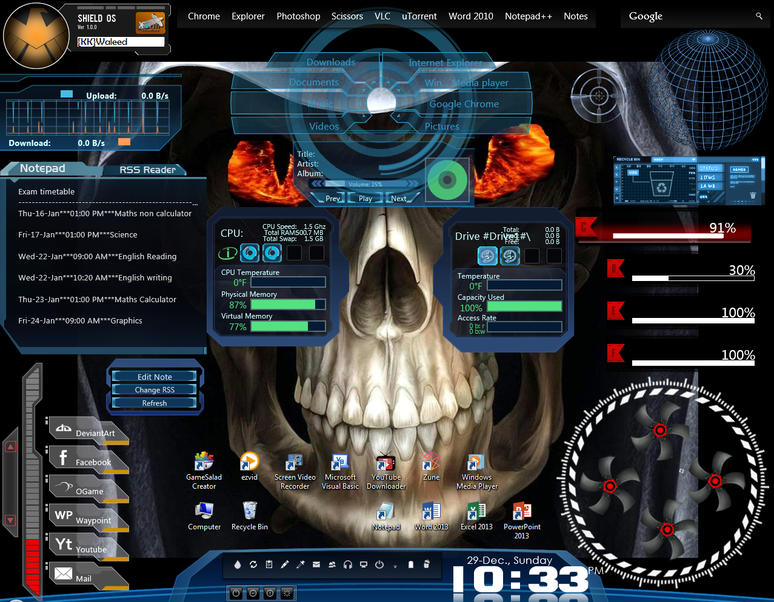Switch to the Notepad tab
Screen dimensions: 774x602
[x=42, y=168]
